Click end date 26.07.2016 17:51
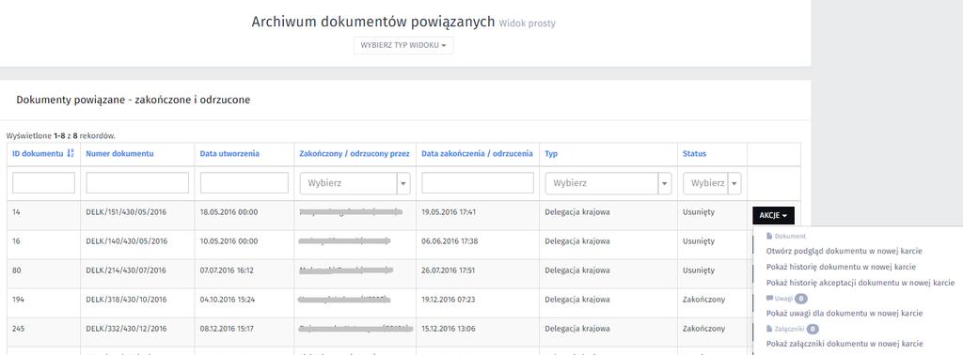The width and height of the screenshot is (963, 355). click(449, 270)
